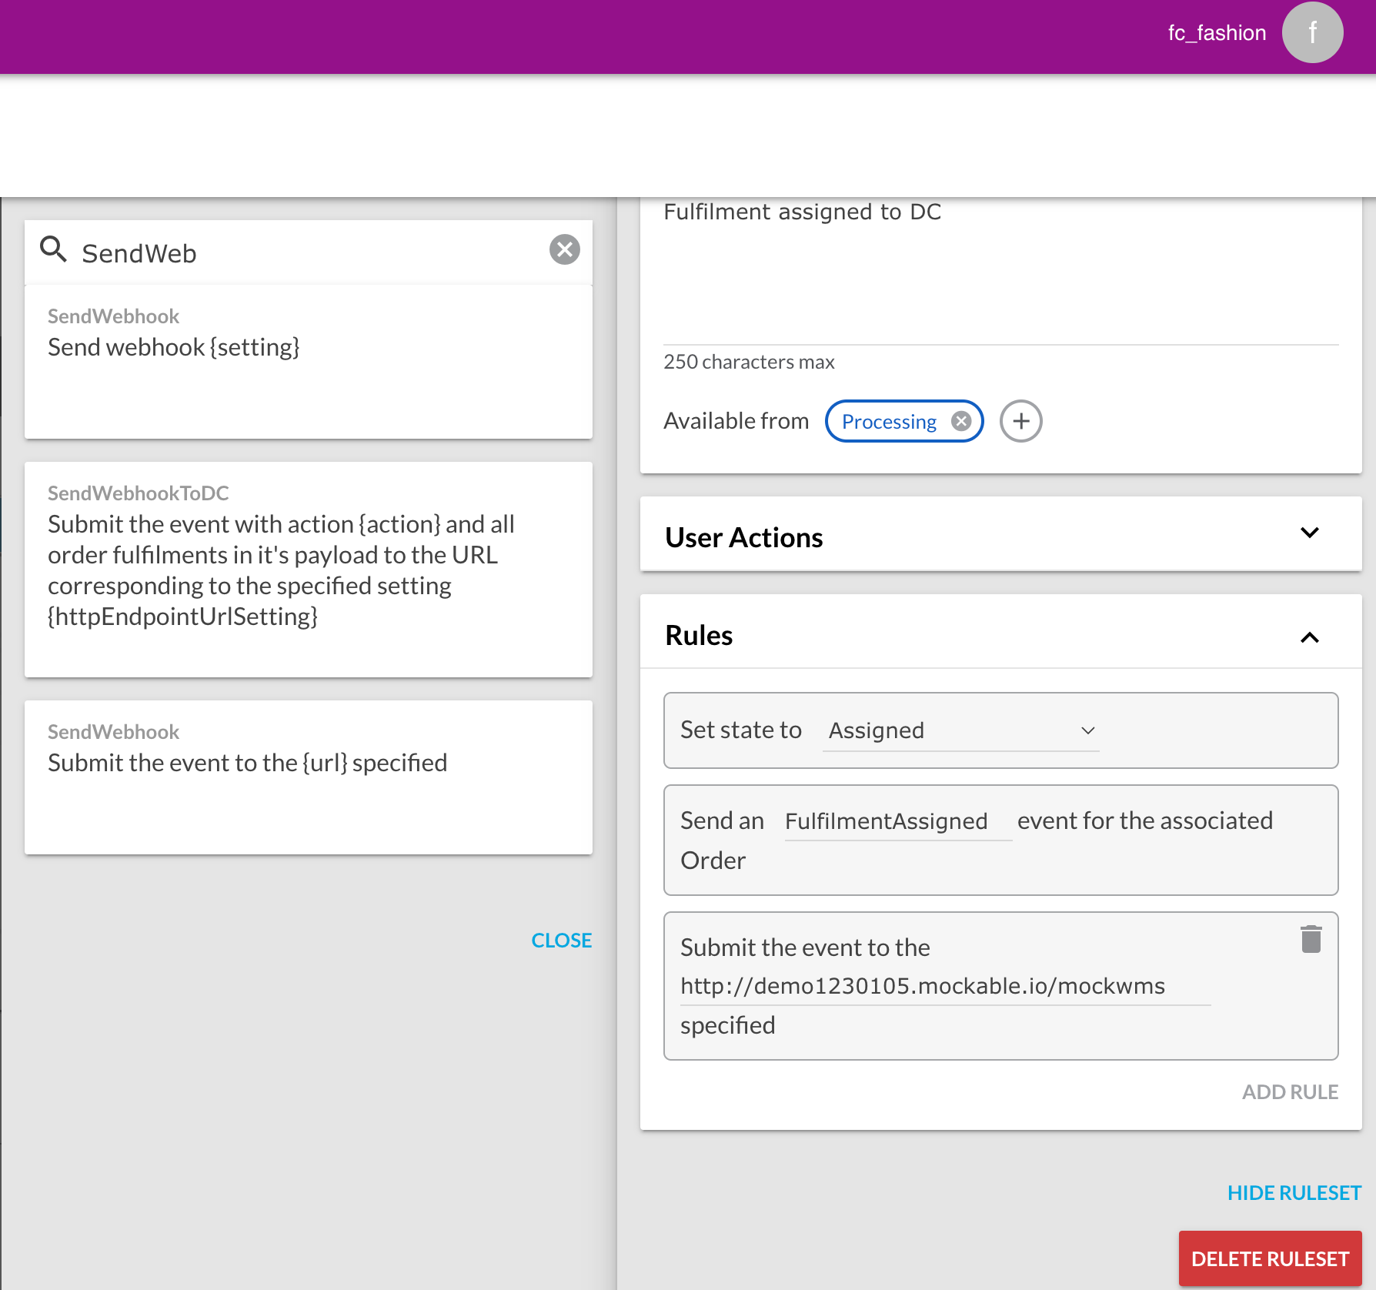This screenshot has height=1290, width=1376.
Task: Open the user avatar menu
Action: pyautogui.click(x=1312, y=32)
